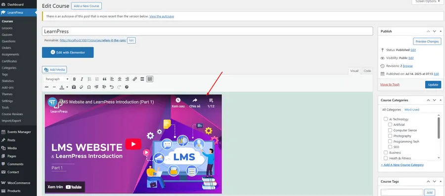
Task: Open the View the autosave link
Action: point(162,16)
